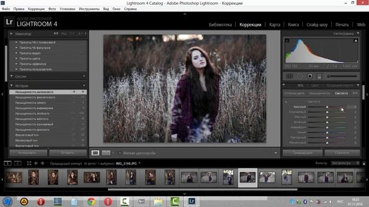Screen dimensions: 369x207
Task: Click the Предыдущая button
Action: point(302,153)
